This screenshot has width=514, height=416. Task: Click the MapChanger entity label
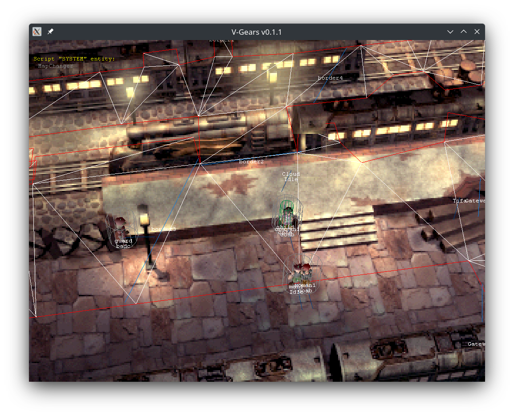coord(55,66)
